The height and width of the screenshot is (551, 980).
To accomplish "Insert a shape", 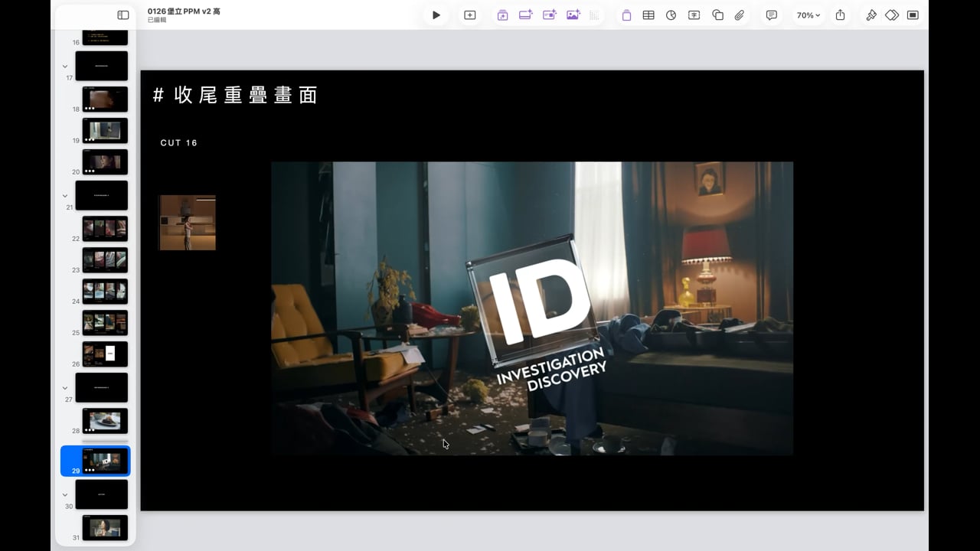I will click(717, 15).
